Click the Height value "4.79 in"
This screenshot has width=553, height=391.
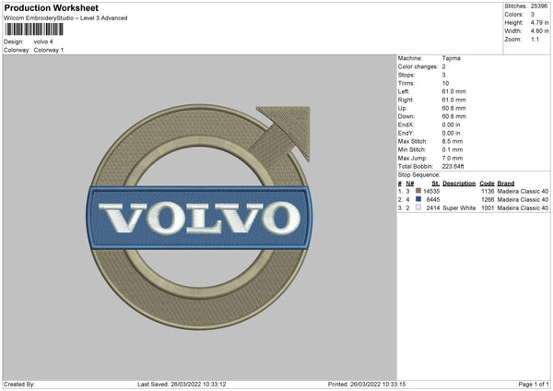pyautogui.click(x=540, y=22)
